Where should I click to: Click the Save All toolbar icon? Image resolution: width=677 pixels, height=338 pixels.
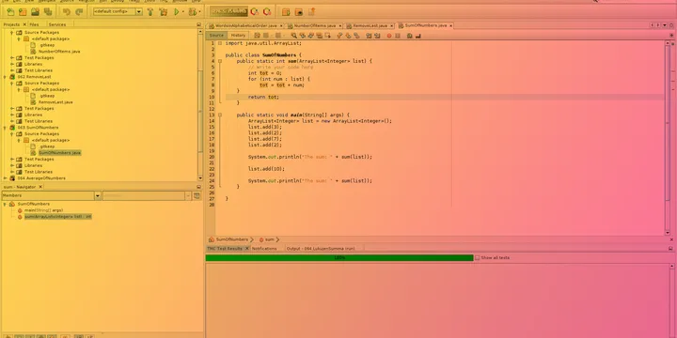48,11
